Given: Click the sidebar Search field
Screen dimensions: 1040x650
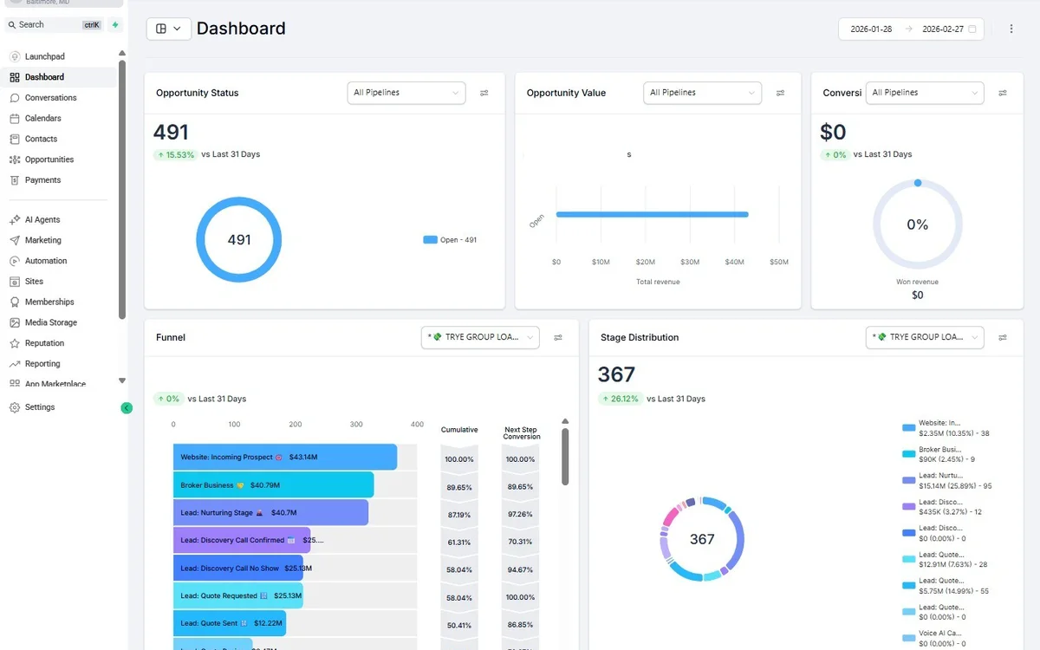Looking at the screenshot, I should click(x=55, y=25).
